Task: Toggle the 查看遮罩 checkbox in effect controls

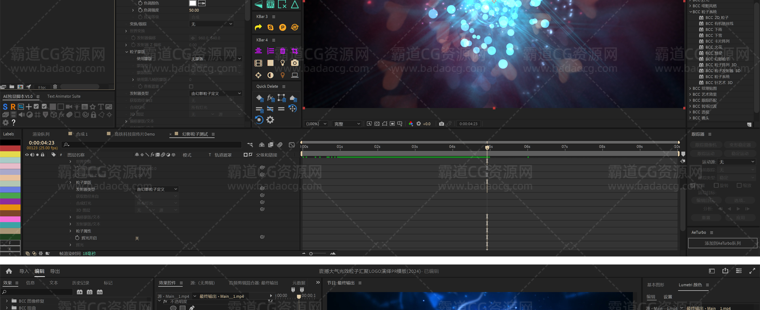Action: click(x=191, y=86)
